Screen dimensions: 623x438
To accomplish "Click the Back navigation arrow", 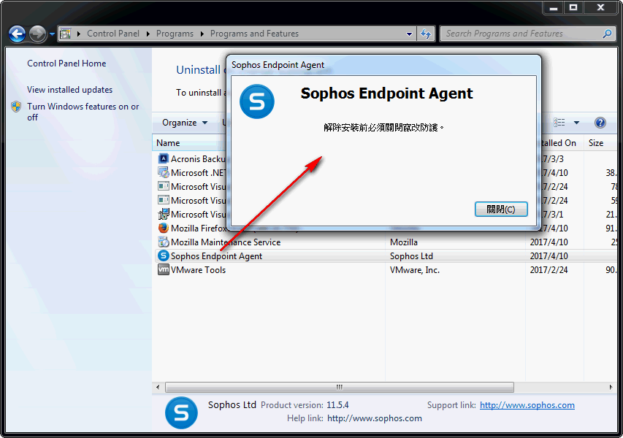I will [x=17, y=34].
